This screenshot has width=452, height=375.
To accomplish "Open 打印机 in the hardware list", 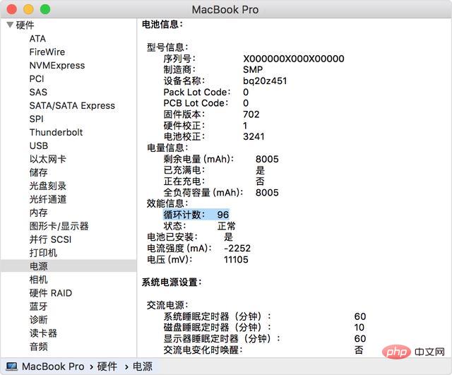I will click(x=43, y=253).
